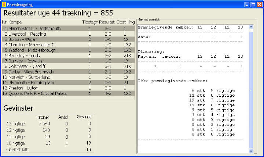
Task: Click the Præmiesøgning app icon in title bar
Action: click(x=4, y=4)
